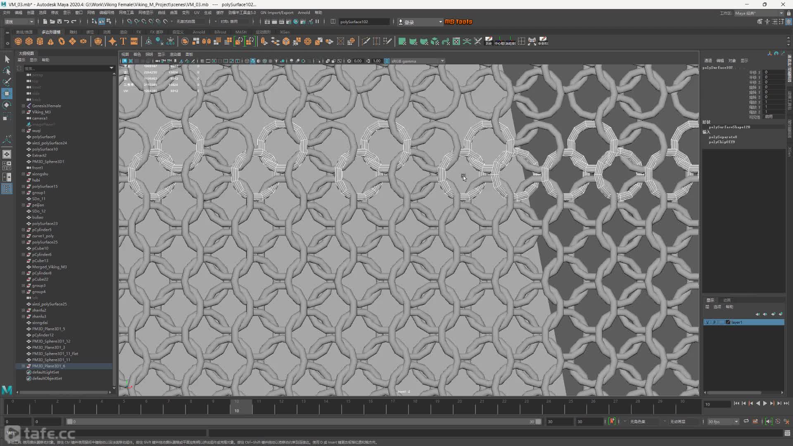The image size is (793, 446).
Task: Create a polygon cylinder from the shelf
Action: (x=40, y=41)
